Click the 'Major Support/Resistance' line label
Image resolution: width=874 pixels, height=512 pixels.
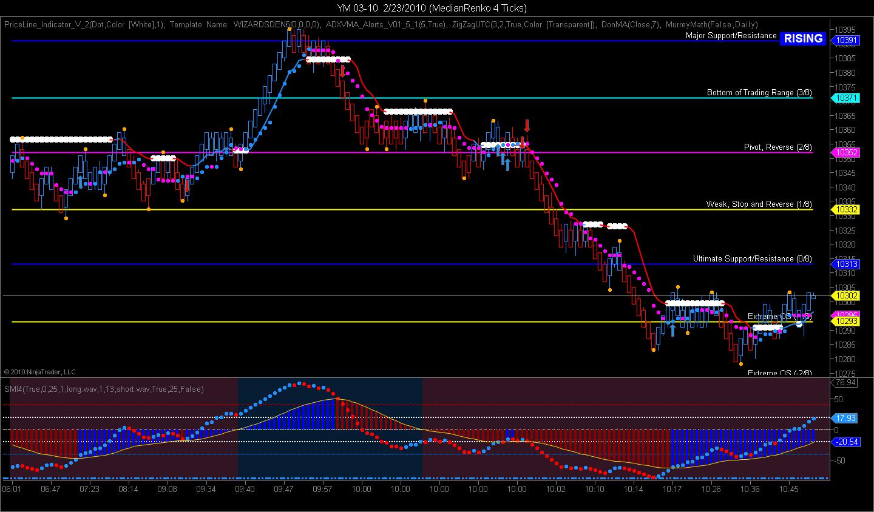731,35
